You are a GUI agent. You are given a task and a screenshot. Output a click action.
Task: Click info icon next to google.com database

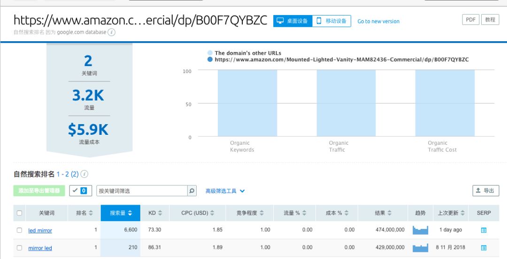pos(112,32)
